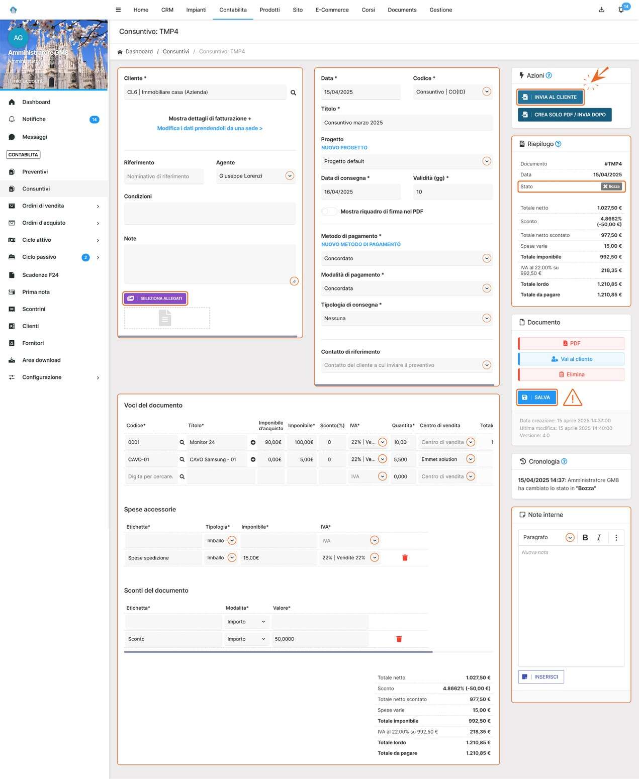
Task: Click the help icon beside Azioni
Action: [x=549, y=76]
